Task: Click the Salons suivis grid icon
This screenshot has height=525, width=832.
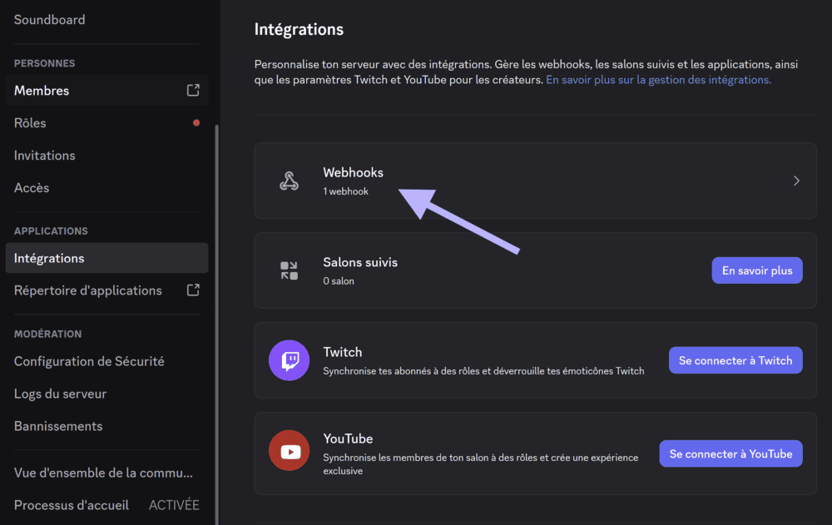Action: pos(289,270)
